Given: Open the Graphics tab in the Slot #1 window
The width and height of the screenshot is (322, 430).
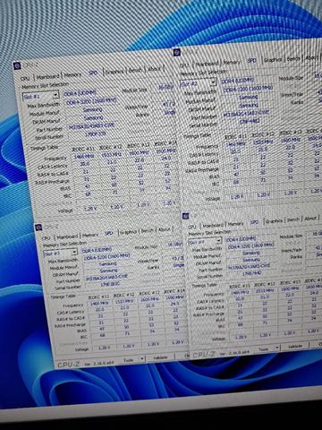Looking at the screenshot, I should point(114,72).
